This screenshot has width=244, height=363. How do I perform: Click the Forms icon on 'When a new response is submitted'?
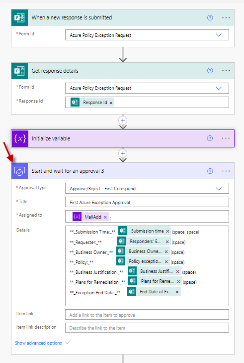pyautogui.click(x=20, y=17)
